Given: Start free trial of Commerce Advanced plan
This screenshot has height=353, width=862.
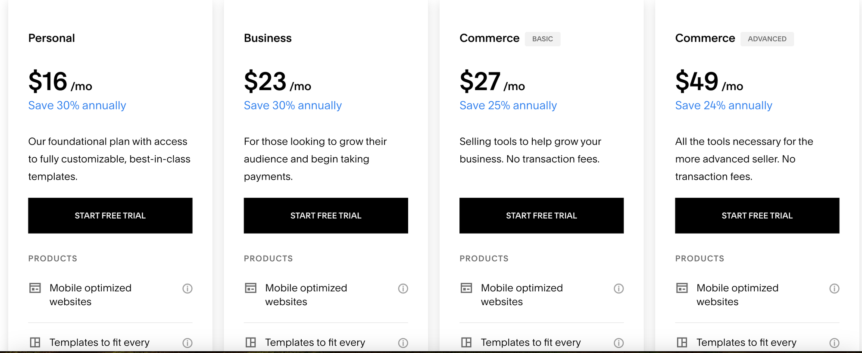Looking at the screenshot, I should point(757,216).
